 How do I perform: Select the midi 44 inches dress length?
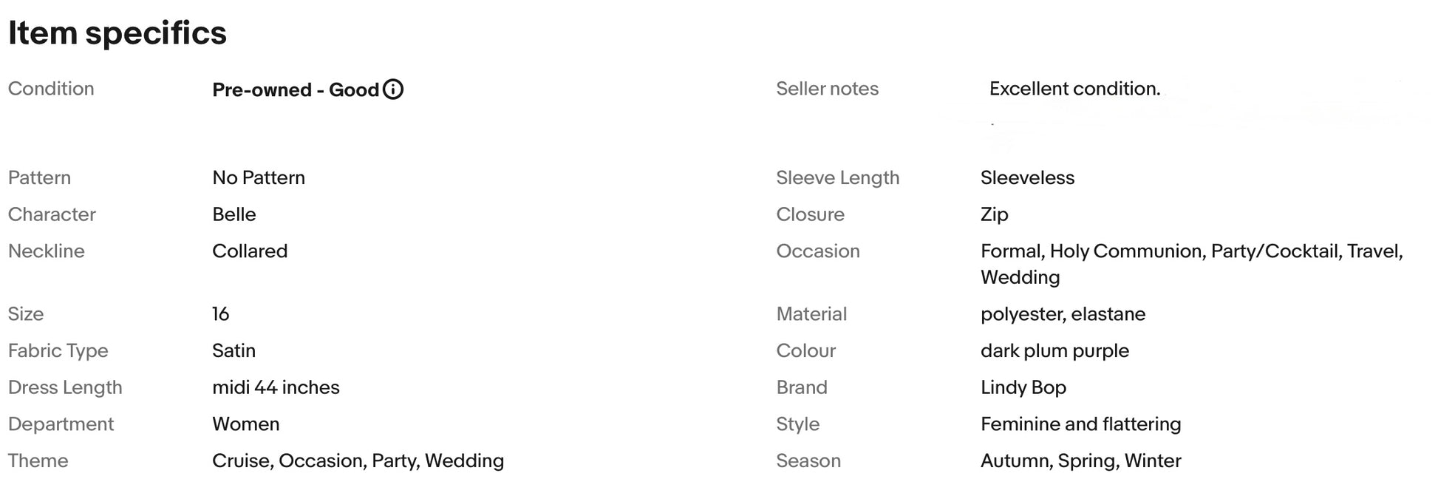pyautogui.click(x=276, y=387)
